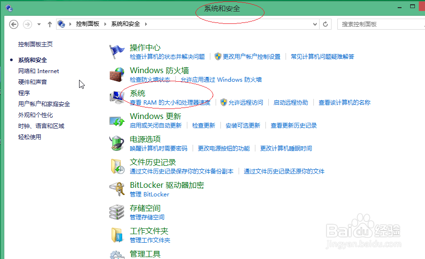The height and width of the screenshot is (259, 425).
Task: Click 启动远程协助 link
Action: point(291,102)
